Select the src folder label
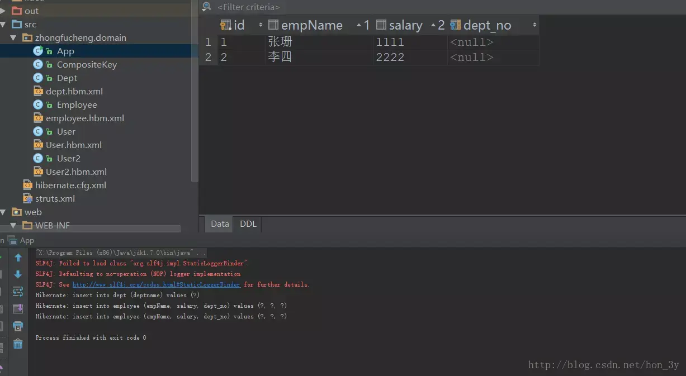 30,24
